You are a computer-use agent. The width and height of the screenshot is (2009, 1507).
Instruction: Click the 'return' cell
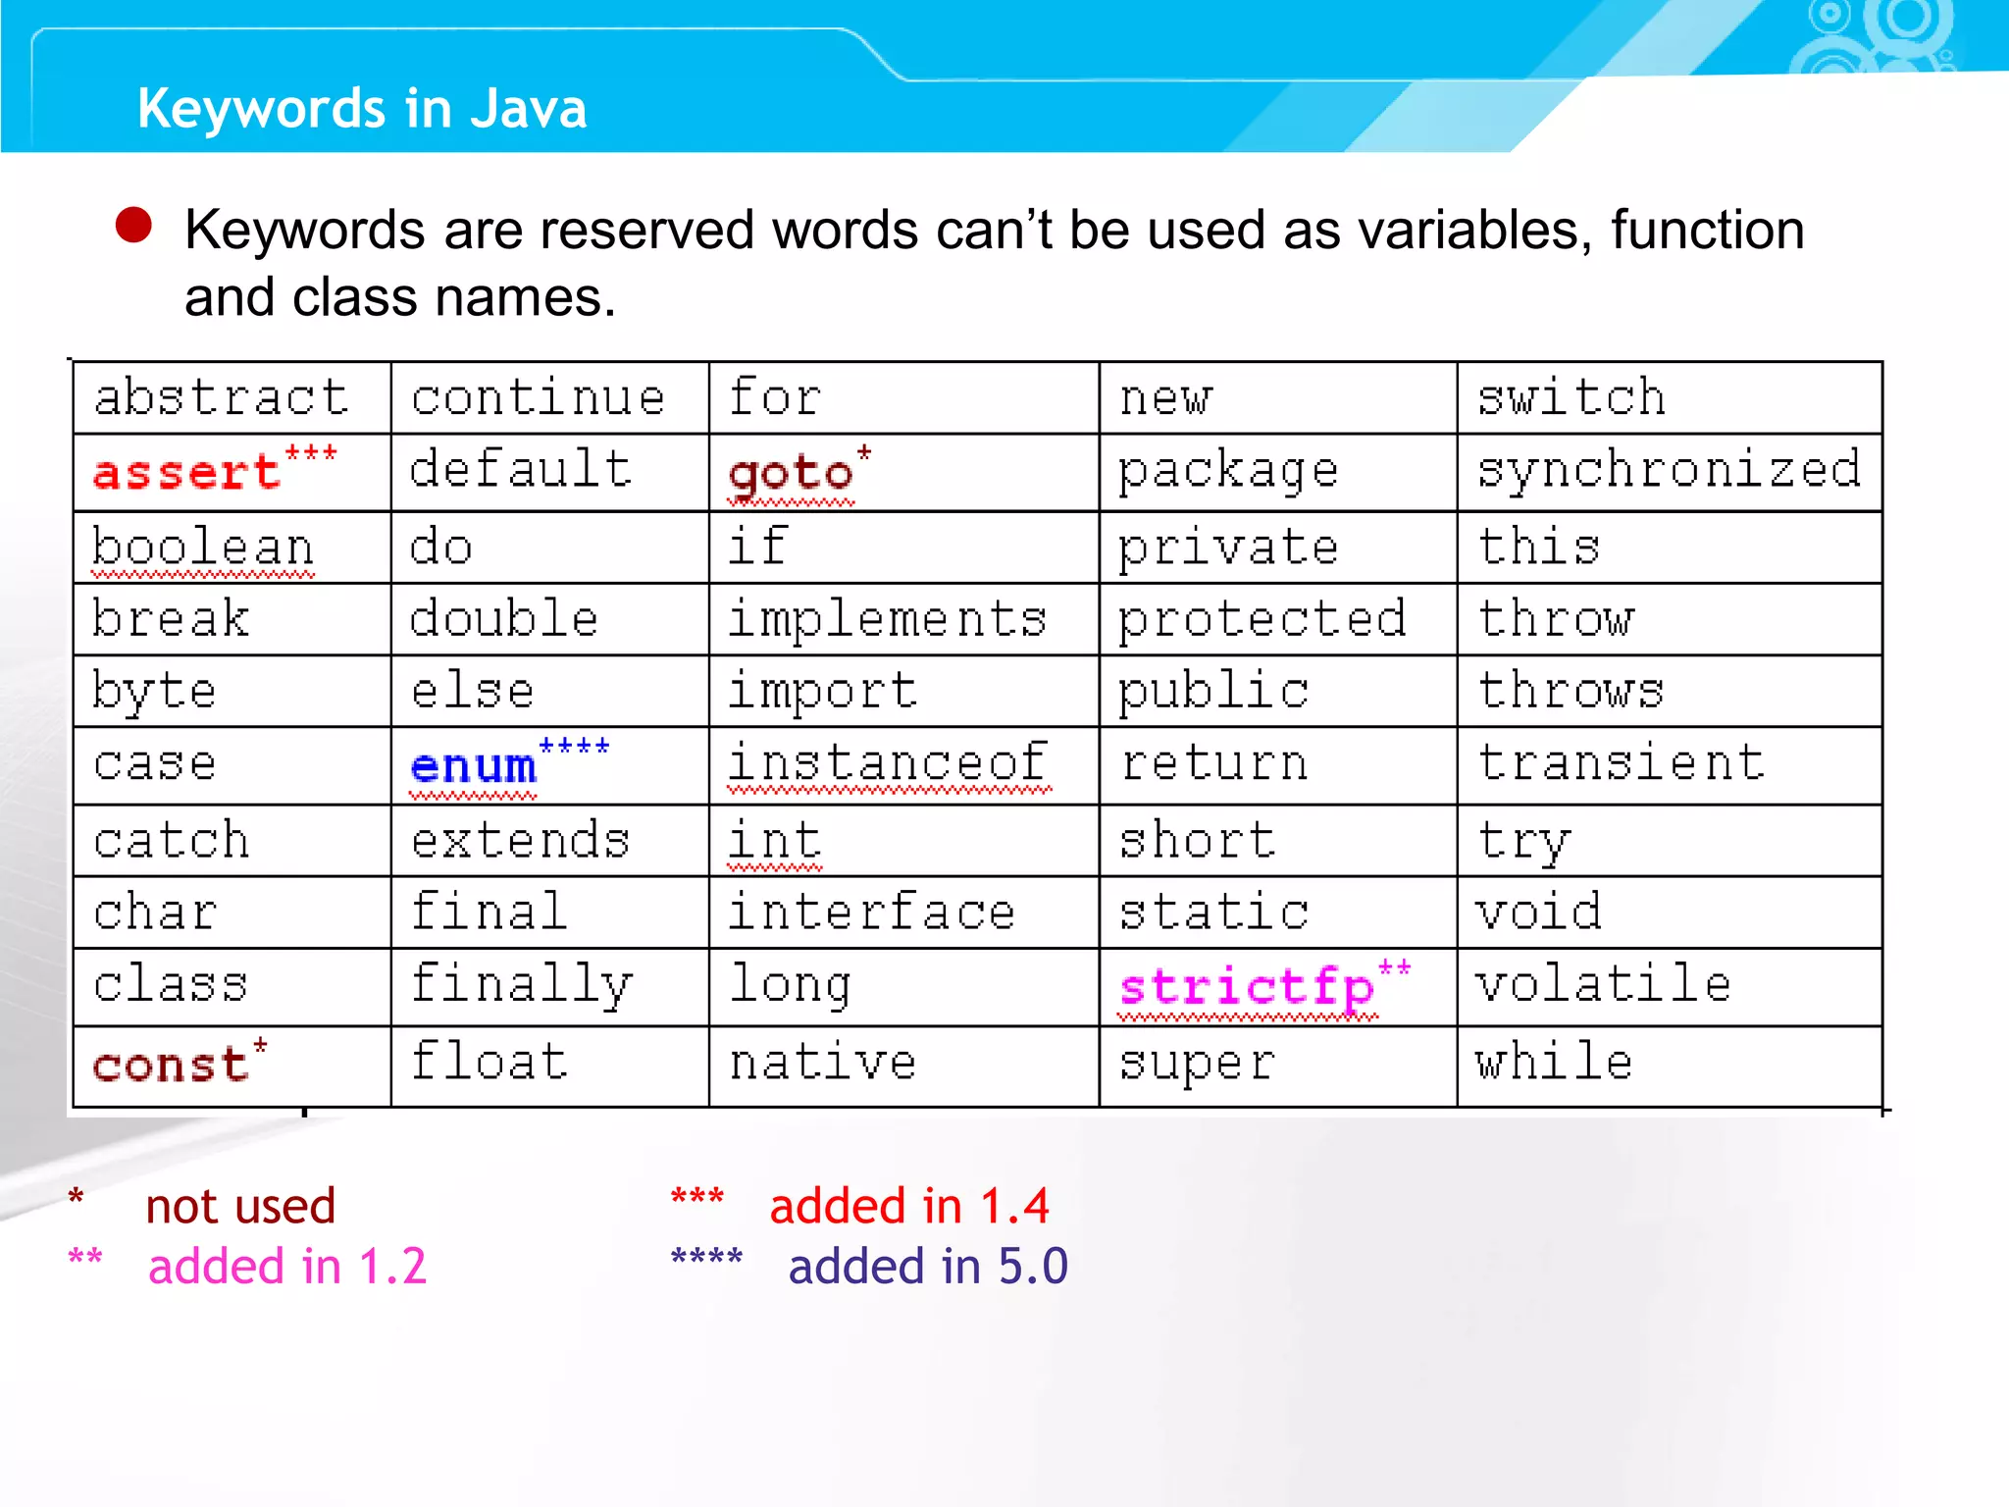point(1278,765)
